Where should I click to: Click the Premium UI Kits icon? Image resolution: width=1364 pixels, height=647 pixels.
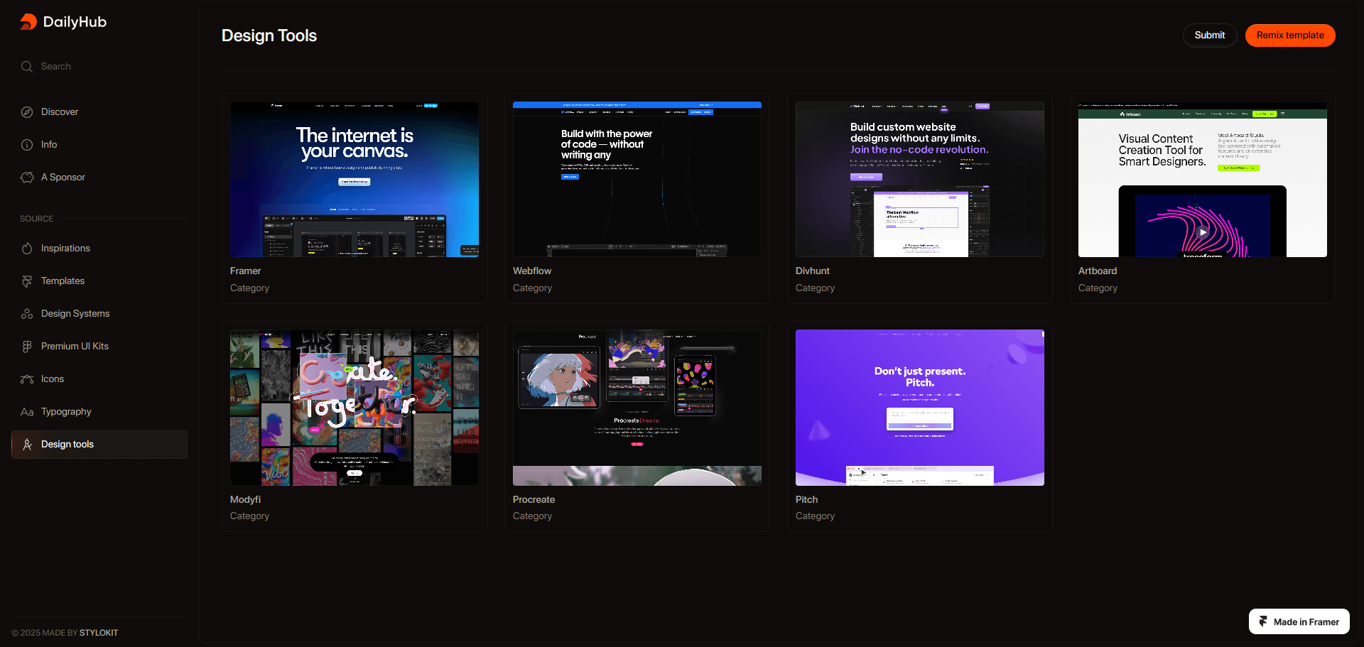point(27,347)
